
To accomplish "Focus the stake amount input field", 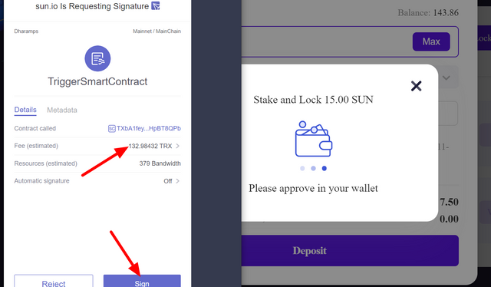I will [x=325, y=41].
